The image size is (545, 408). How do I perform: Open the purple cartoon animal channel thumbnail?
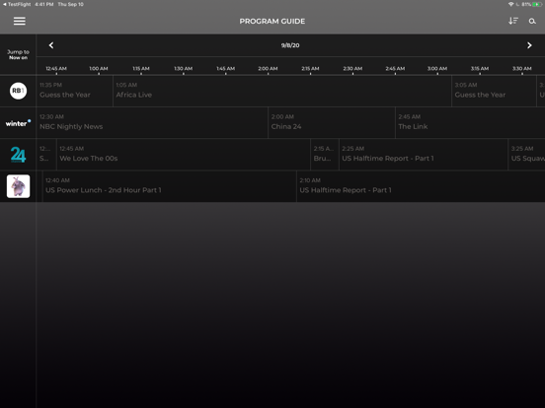tap(18, 186)
